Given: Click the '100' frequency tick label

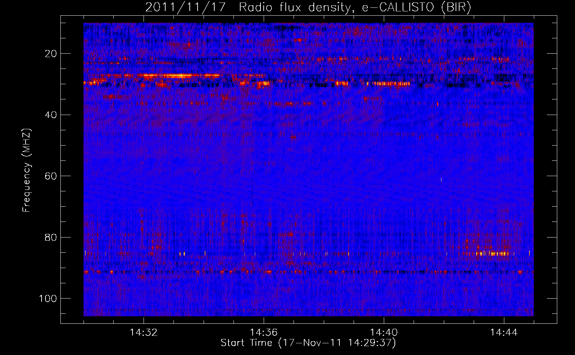Looking at the screenshot, I should [48, 299].
